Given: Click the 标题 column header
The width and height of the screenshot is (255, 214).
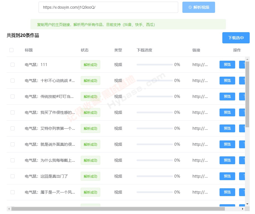Looking at the screenshot, I should 29,50.
